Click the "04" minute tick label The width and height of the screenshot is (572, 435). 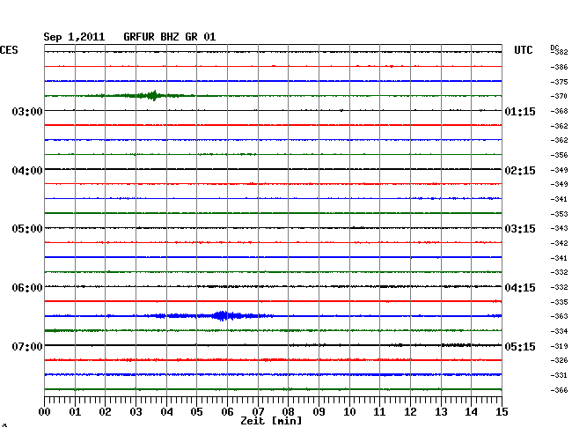[x=166, y=412]
